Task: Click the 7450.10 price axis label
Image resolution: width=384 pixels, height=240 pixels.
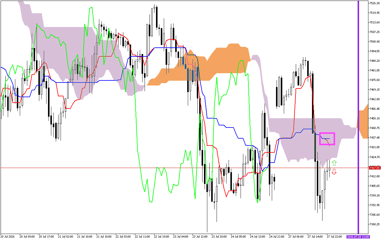Action: point(375,118)
